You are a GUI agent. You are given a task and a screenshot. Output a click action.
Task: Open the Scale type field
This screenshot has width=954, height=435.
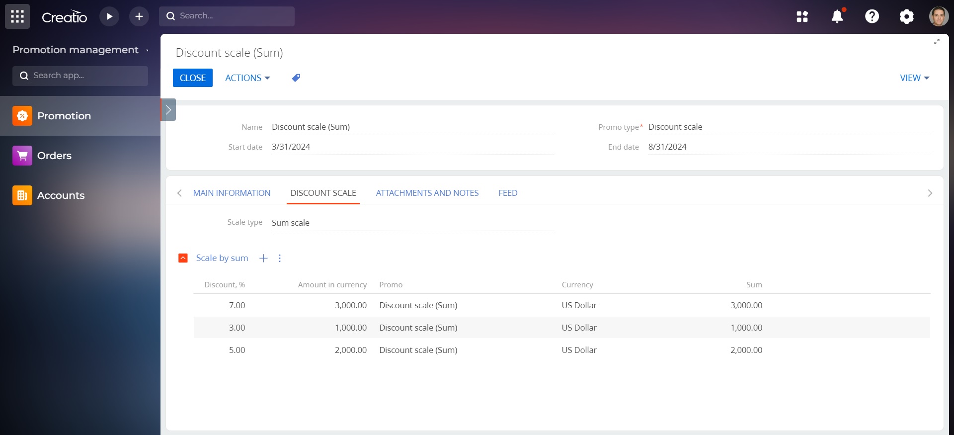point(412,223)
